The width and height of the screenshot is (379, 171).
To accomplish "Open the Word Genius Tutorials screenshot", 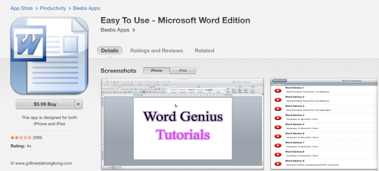I will coord(182,124).
